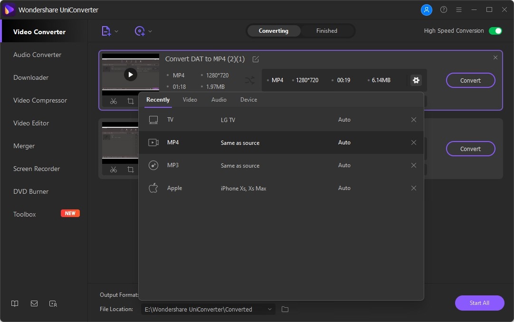
Task: Select the Recently tab in format panel
Action: [158, 100]
